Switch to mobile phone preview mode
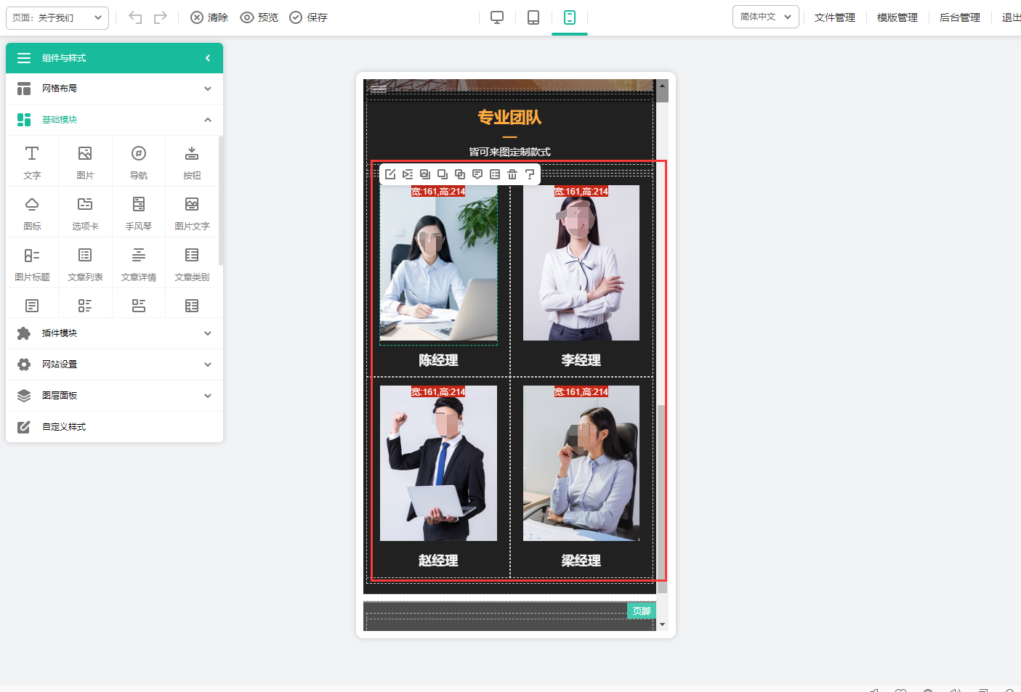The height and width of the screenshot is (692, 1021). tap(570, 17)
